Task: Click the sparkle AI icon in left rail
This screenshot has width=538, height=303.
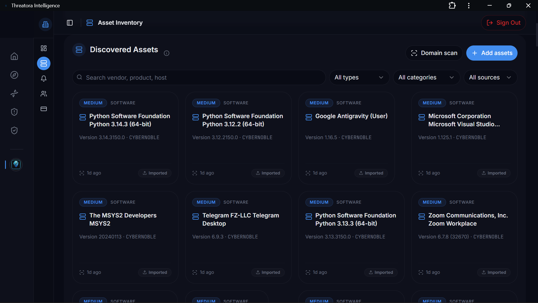Action: [x=14, y=93]
